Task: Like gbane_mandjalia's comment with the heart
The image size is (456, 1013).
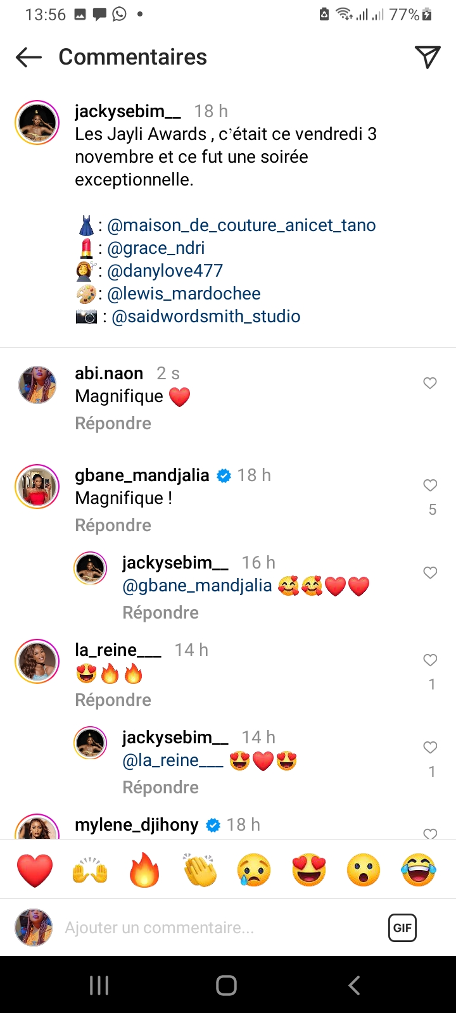Action: click(430, 486)
